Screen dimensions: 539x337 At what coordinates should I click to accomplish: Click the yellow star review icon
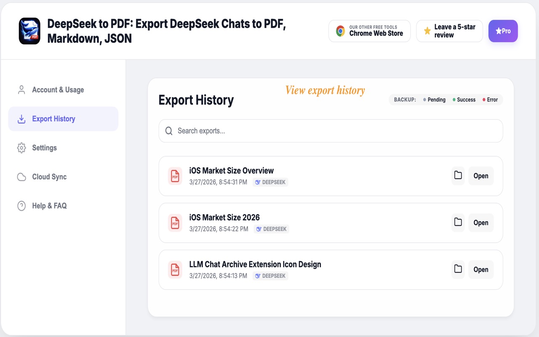pyautogui.click(x=427, y=31)
